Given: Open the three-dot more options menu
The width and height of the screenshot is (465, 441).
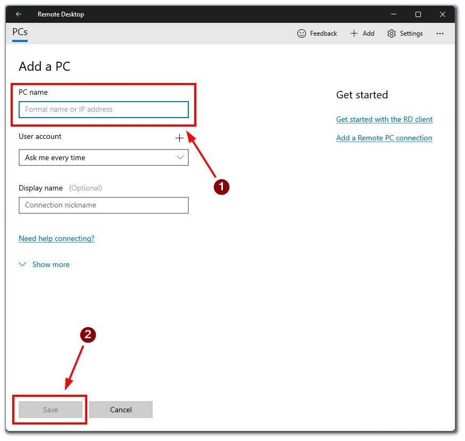Looking at the screenshot, I should (x=439, y=34).
